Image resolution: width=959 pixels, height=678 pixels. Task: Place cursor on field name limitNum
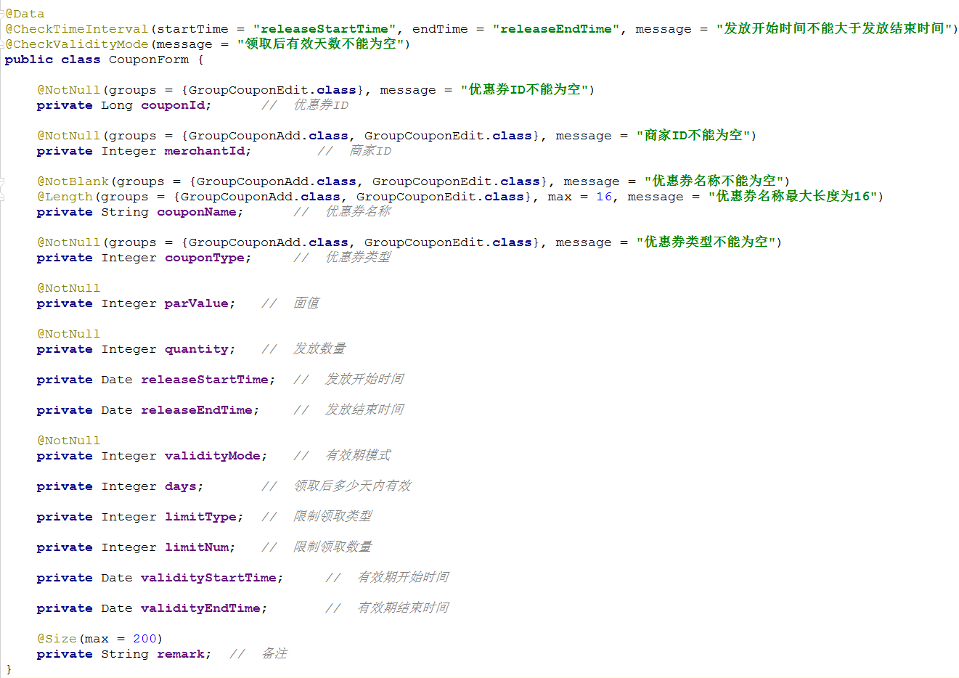pyautogui.click(x=197, y=547)
